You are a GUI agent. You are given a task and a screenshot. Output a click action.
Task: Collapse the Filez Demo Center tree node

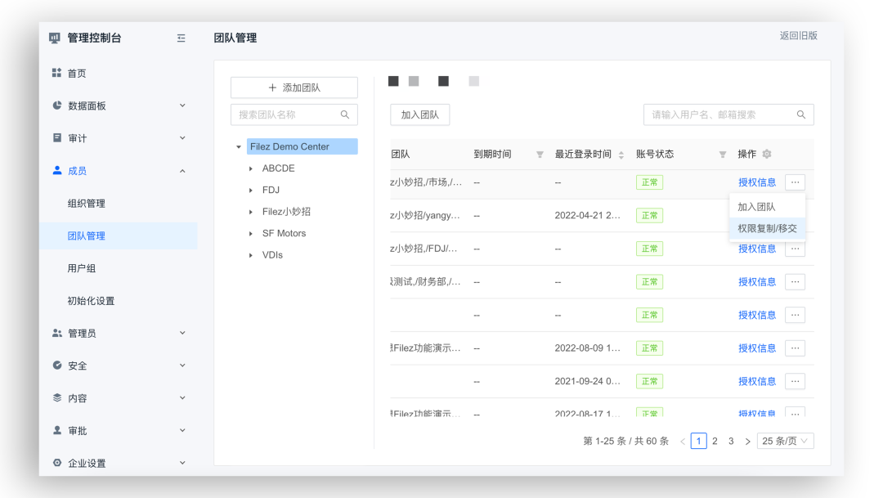239,146
